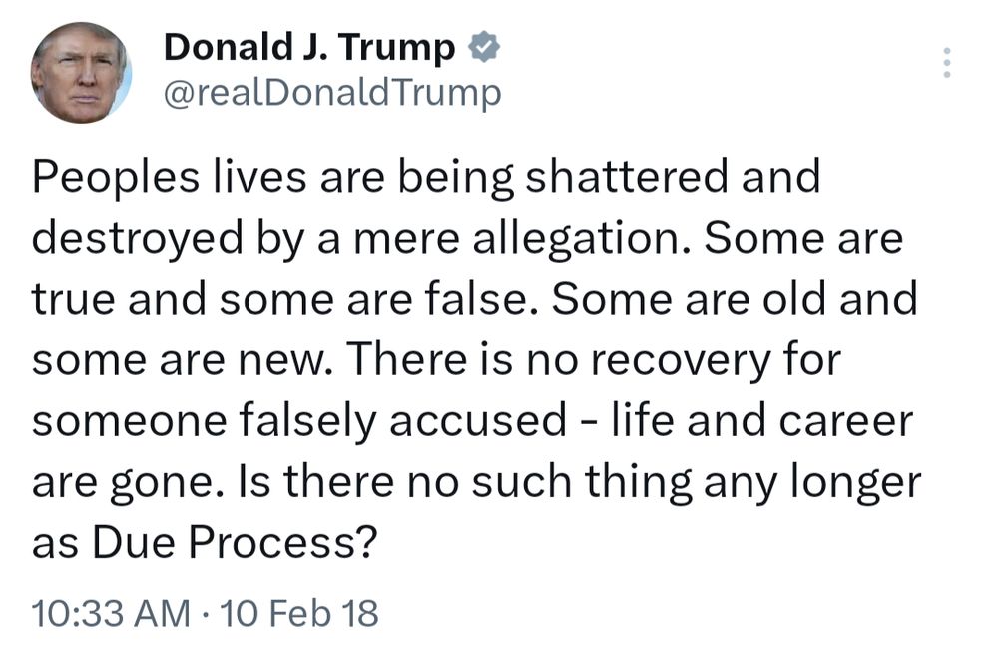Viewport: 998px width, 661px height.
Task: Click the blue verified badge icon
Action: [484, 47]
